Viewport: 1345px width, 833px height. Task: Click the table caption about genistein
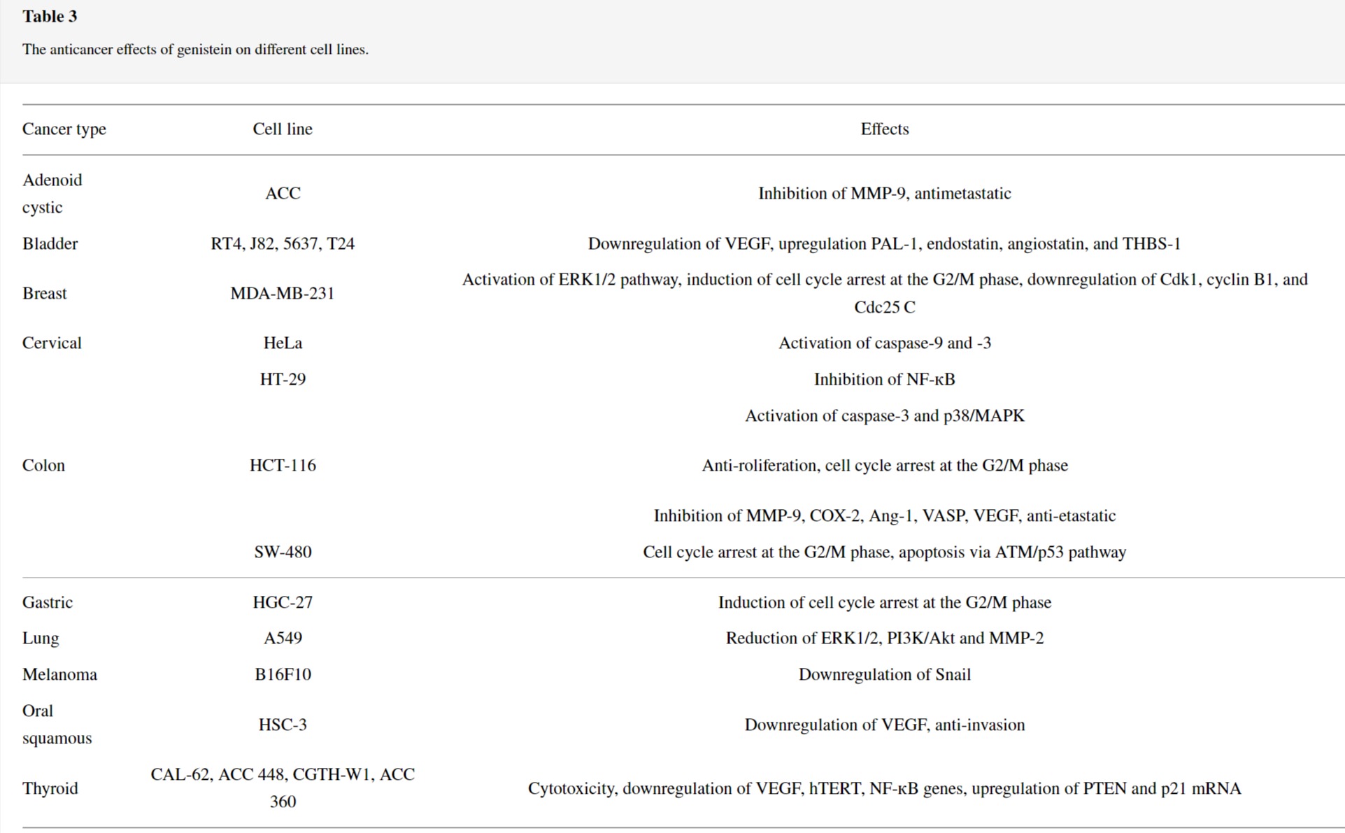click(x=195, y=50)
